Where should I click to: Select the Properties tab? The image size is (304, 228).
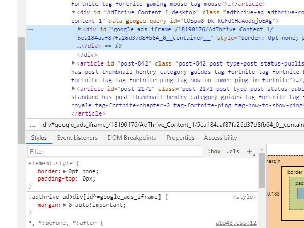pyautogui.click(x=180, y=138)
